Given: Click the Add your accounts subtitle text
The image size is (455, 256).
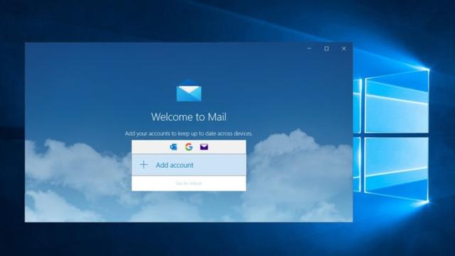Looking at the screenshot, I should (x=188, y=134).
